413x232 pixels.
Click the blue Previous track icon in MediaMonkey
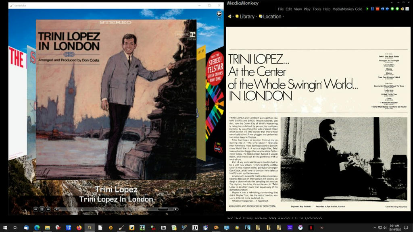382,9
